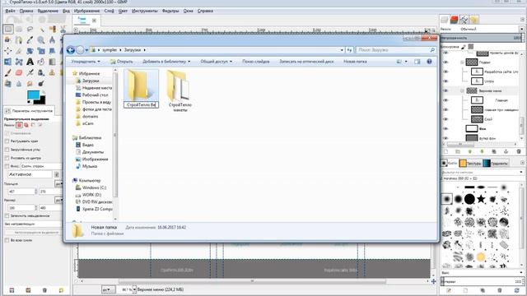Viewport: 527px width, 296px height.
Task: Hide the Главная text layer
Action: tap(445, 100)
